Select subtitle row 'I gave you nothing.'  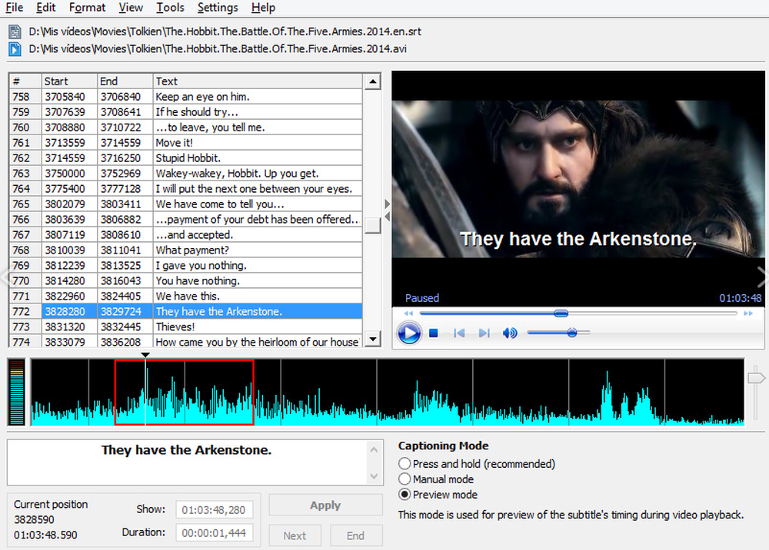(186, 266)
